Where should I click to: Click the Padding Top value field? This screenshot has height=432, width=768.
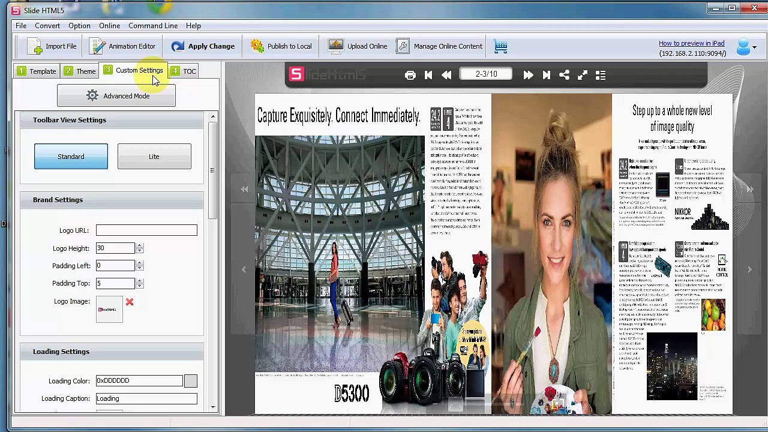(115, 283)
